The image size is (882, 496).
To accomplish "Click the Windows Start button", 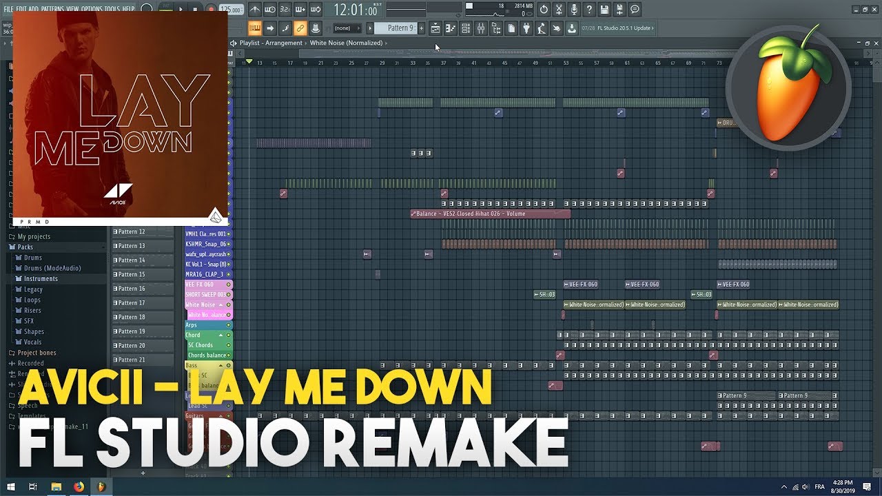I will (x=12, y=486).
